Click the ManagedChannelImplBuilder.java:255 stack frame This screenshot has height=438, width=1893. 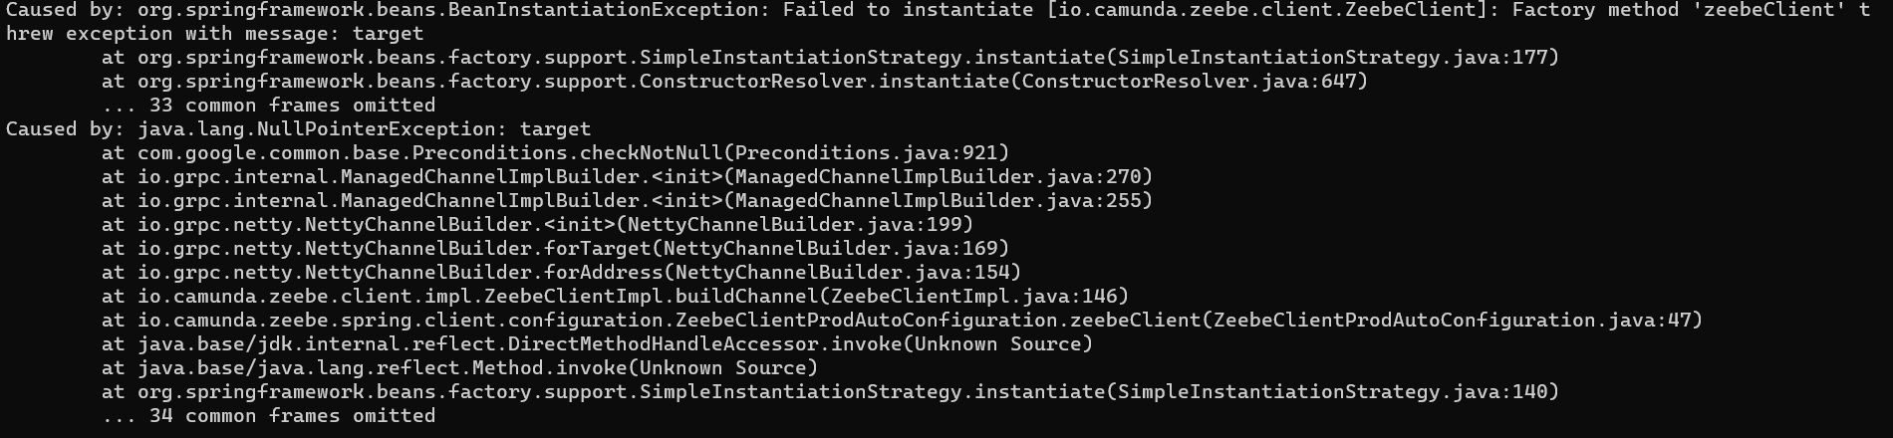point(628,201)
